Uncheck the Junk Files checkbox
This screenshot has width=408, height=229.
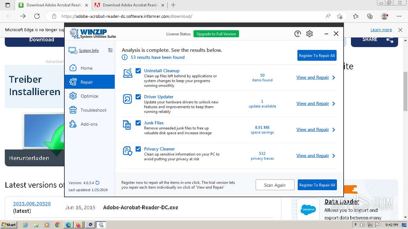[138, 123]
